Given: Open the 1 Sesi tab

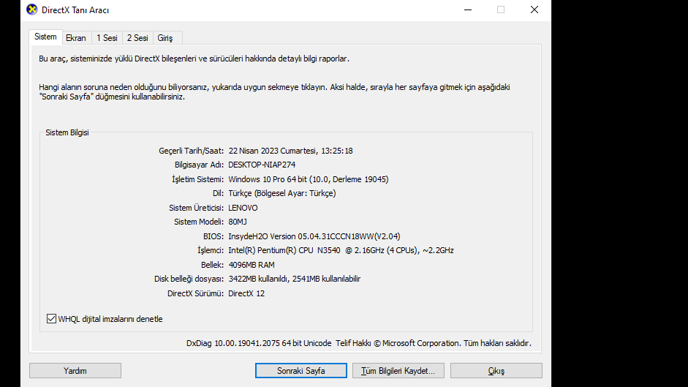Looking at the screenshot, I should [107, 38].
